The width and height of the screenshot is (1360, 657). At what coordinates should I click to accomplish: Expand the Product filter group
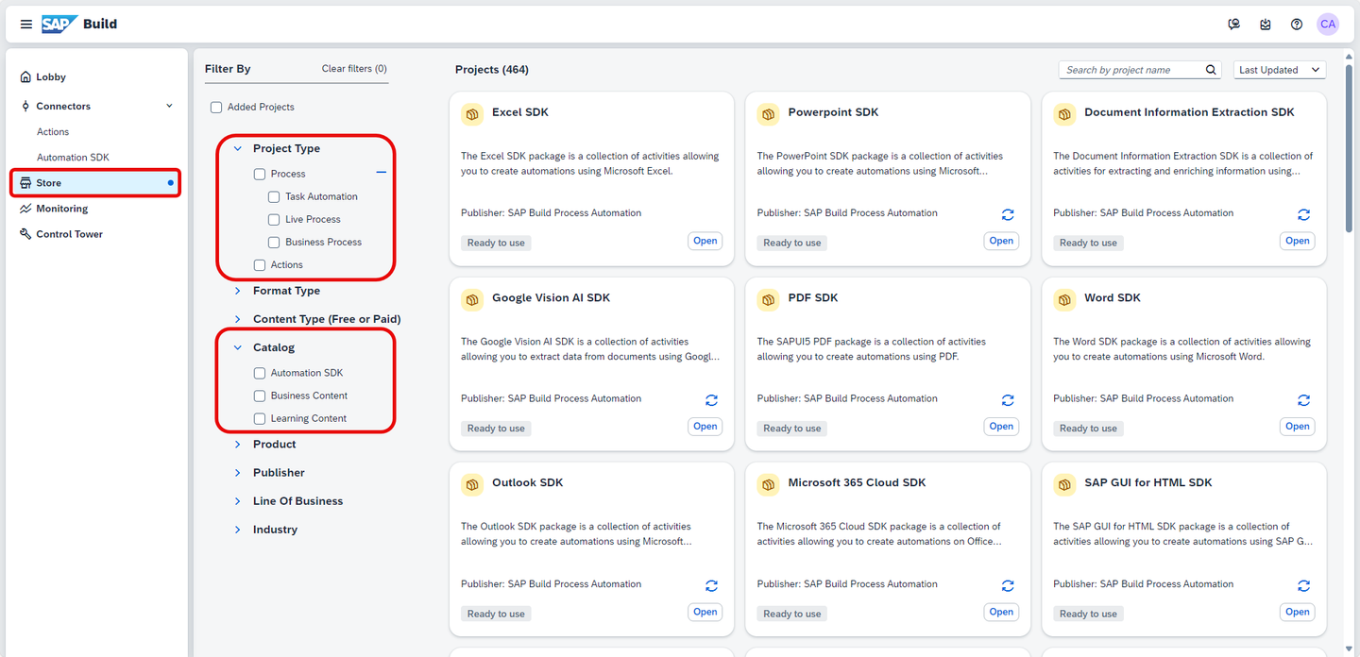pyautogui.click(x=238, y=445)
